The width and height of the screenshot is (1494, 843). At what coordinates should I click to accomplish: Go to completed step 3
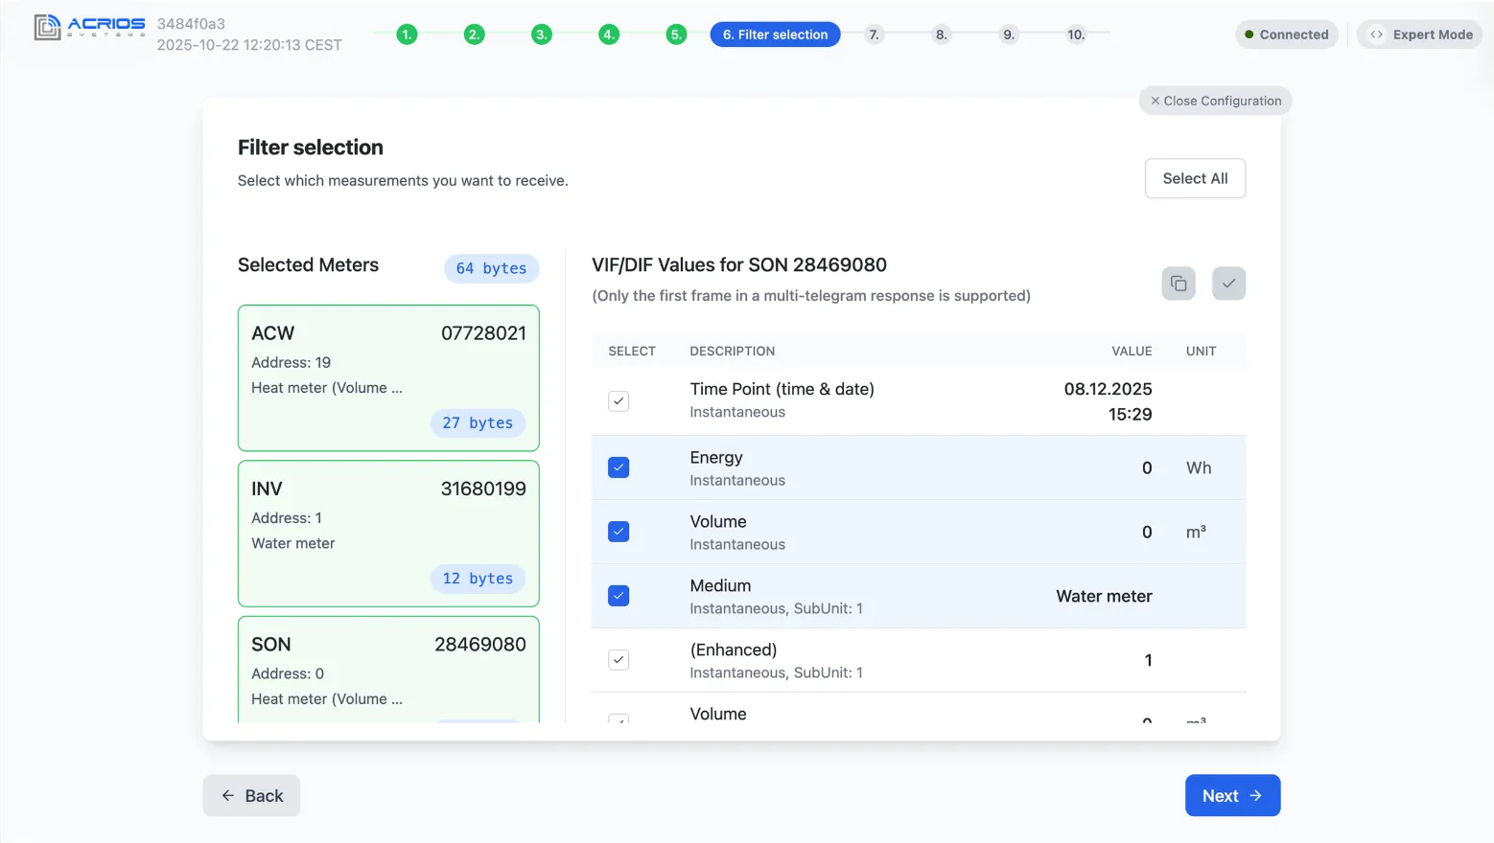pyautogui.click(x=541, y=34)
